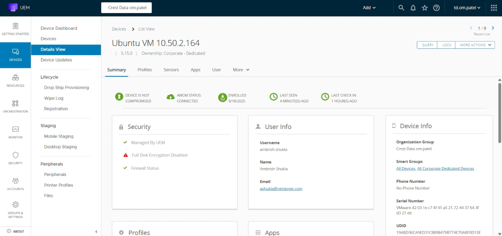Open Device Updates menu item
Screen dimensions: 502x236
[56, 60]
